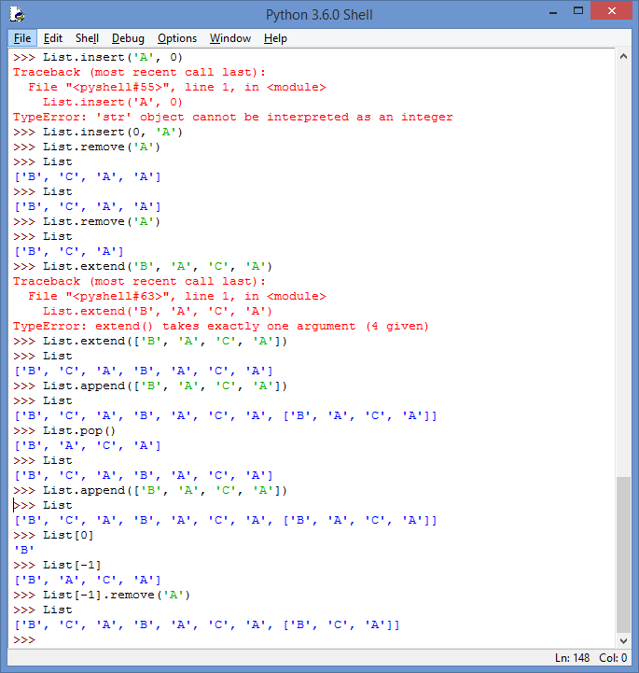
Task: Click the empty prompt on the last line
Action: pyautogui.click(x=24, y=640)
